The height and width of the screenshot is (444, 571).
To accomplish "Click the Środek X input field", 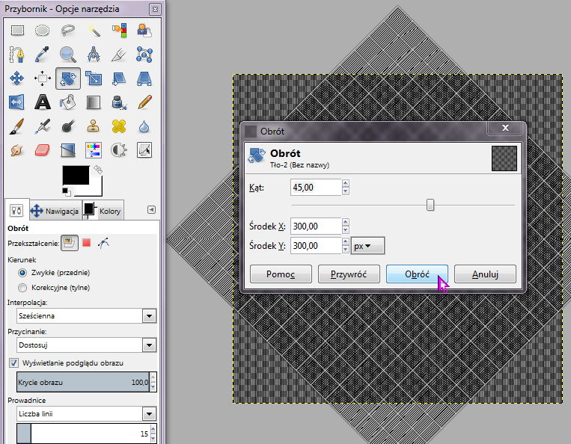I will [x=314, y=226].
